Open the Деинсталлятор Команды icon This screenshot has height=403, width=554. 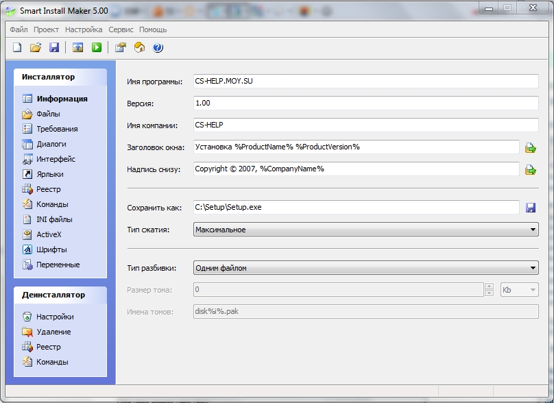coord(27,362)
